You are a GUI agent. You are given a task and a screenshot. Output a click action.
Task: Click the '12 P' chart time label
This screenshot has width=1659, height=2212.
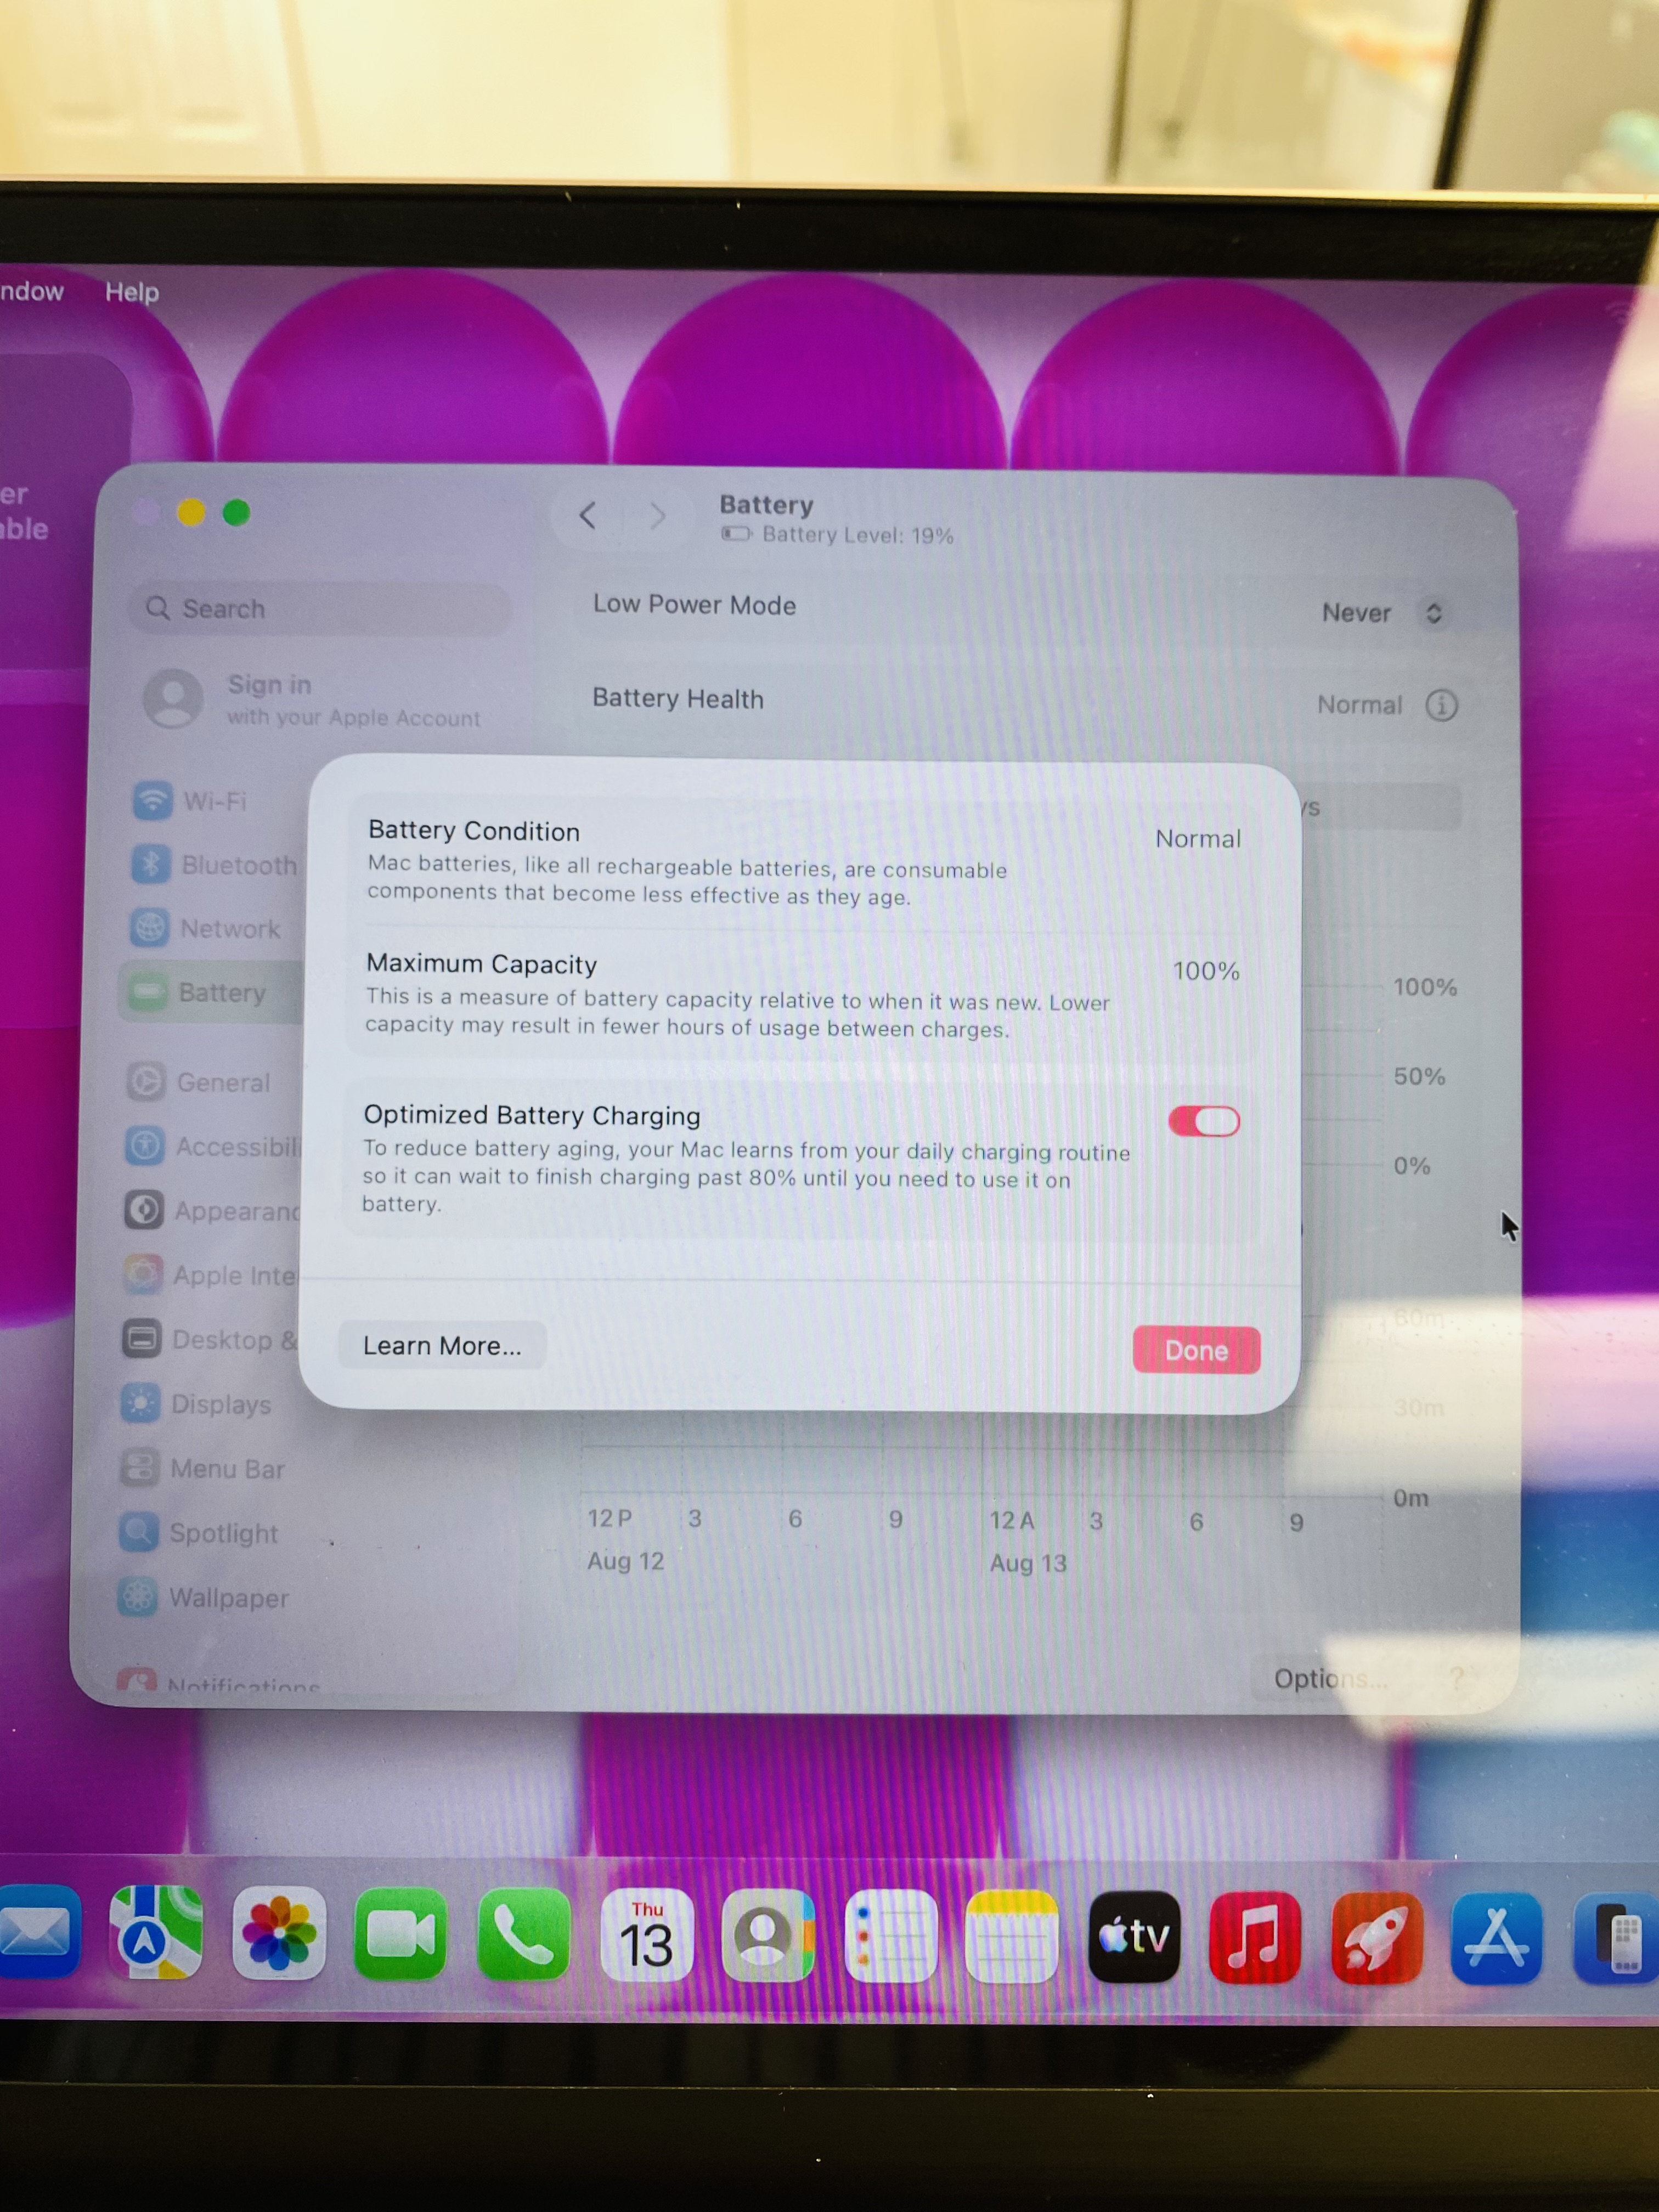coord(610,1518)
